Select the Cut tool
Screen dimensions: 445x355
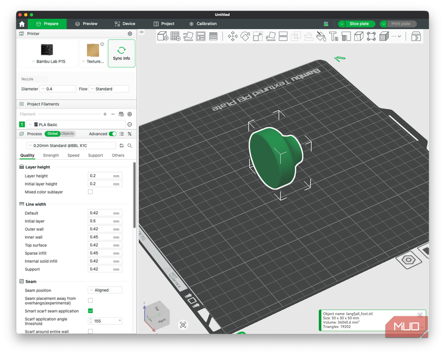tap(283, 36)
